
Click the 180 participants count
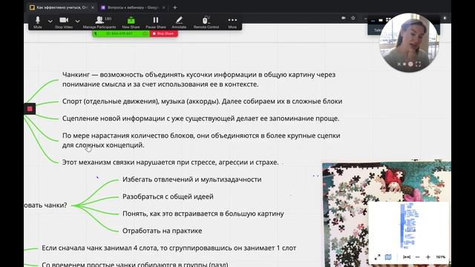[x=108, y=19]
